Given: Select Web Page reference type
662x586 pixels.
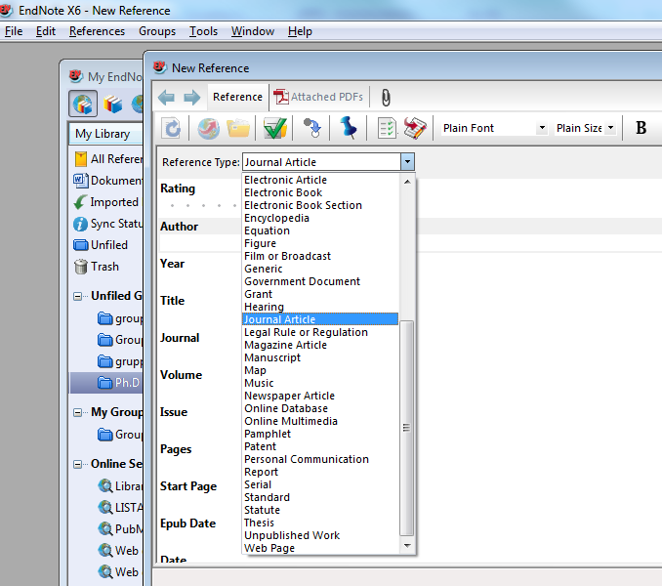Looking at the screenshot, I should click(320, 548).
